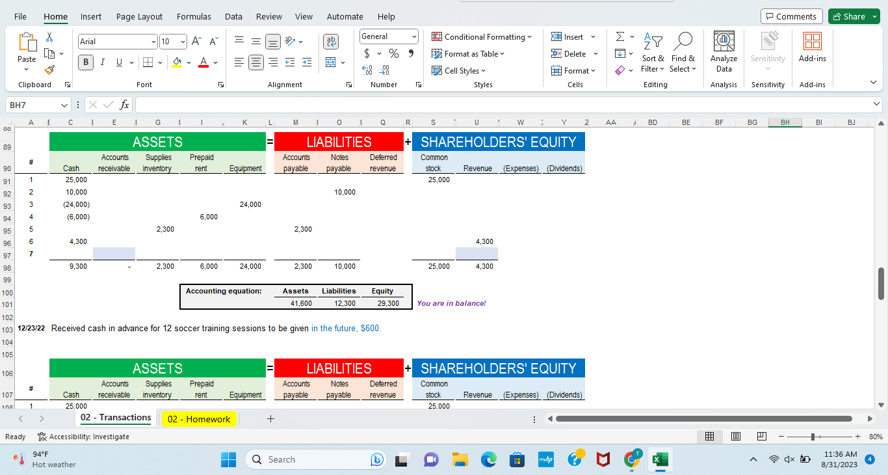
Task: Collapse the ribbon with the chevron
Action: (873, 83)
